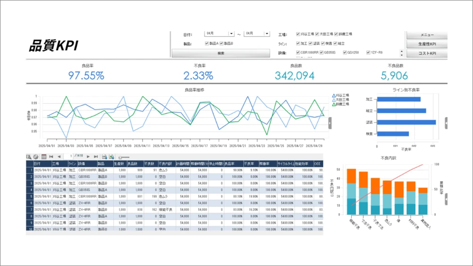
Task: Open the コストKPI page
Action: [x=427, y=53]
